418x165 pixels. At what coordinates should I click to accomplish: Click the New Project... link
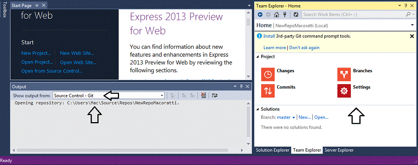[36, 53]
